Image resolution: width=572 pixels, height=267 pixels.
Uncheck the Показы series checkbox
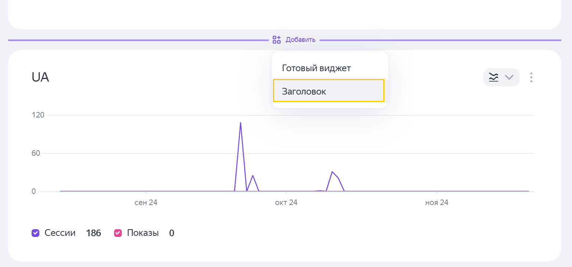coord(118,233)
